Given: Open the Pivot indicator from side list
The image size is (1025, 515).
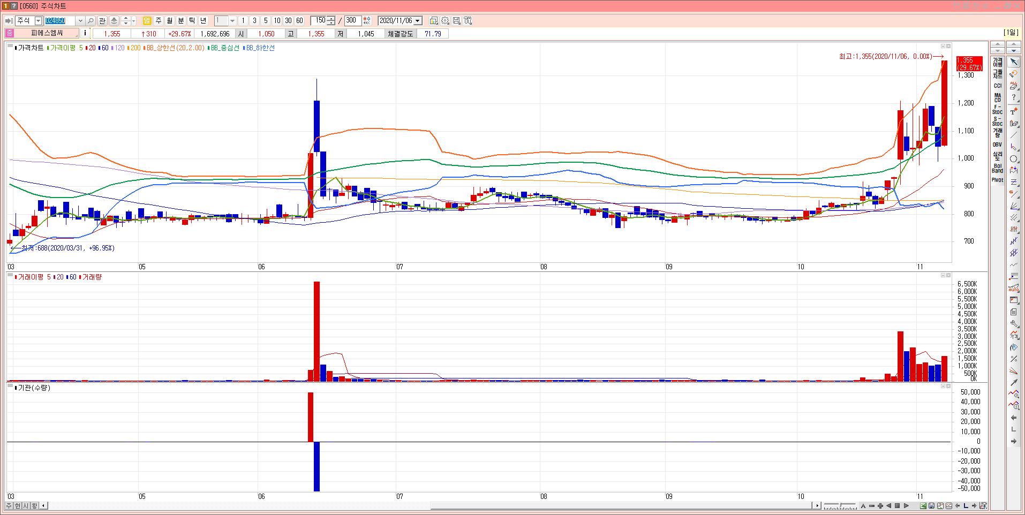Looking at the screenshot, I should tap(997, 180).
